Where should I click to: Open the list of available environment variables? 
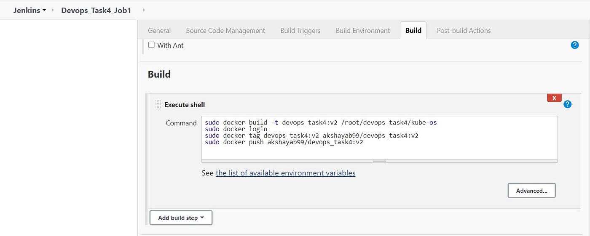pos(285,173)
